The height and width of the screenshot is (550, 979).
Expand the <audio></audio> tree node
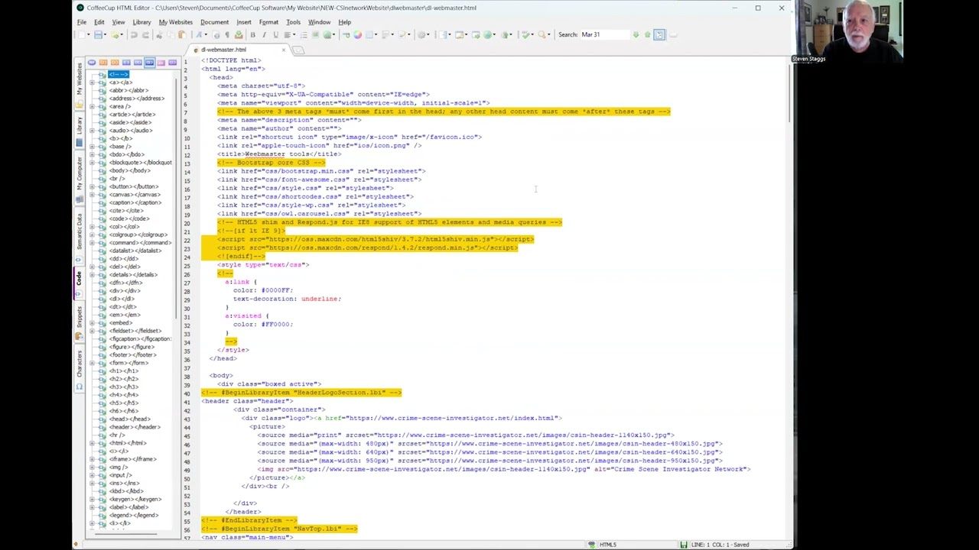coord(93,131)
